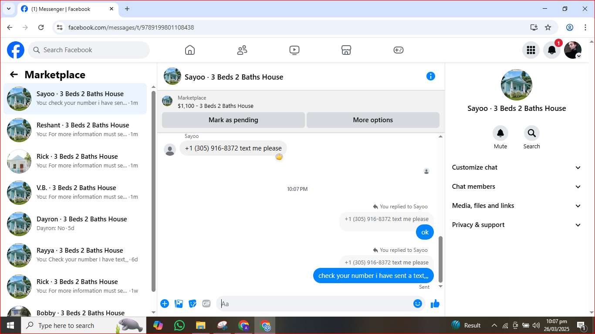Image resolution: width=595 pixels, height=334 pixels.
Task: Show hidden system tray icons chevron
Action: point(494,325)
